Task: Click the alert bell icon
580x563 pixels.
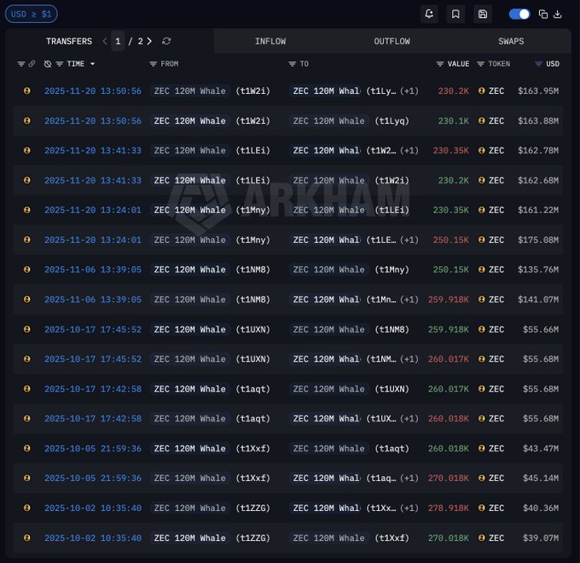Action: (x=429, y=14)
